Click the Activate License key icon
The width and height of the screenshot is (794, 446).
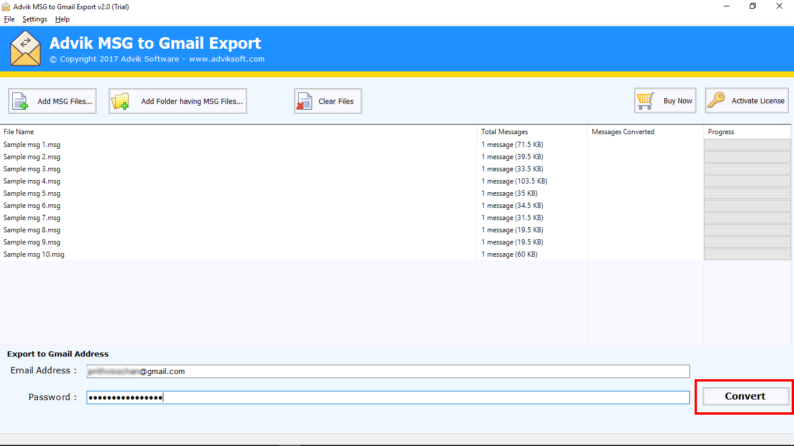716,100
